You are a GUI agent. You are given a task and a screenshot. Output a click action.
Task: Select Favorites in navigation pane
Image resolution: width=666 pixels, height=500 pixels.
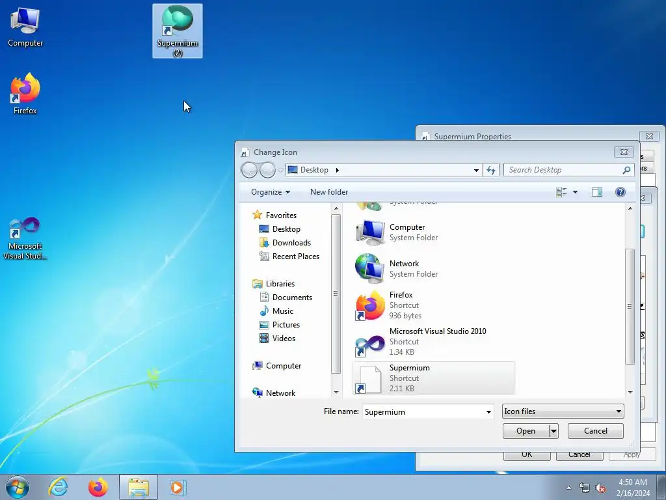275,215
